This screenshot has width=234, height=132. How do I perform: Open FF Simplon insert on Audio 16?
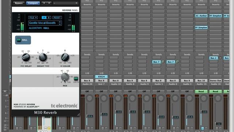point(215,16)
